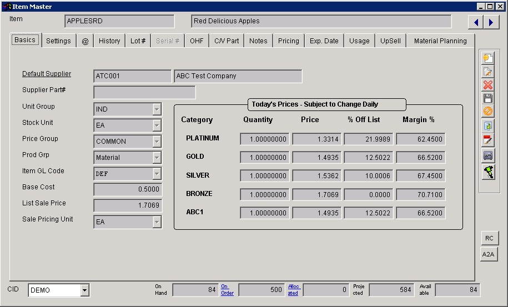508x307 pixels.
Task: Go to next item with right arrow
Action: pyautogui.click(x=491, y=22)
